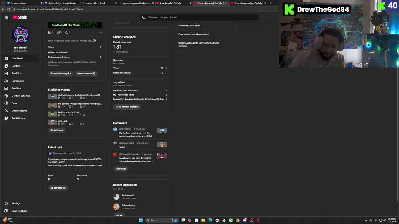Screen dimensions: 399x224
Task: Switch to Untitled design Youtube Banner tab
Action: (x=62, y=3)
